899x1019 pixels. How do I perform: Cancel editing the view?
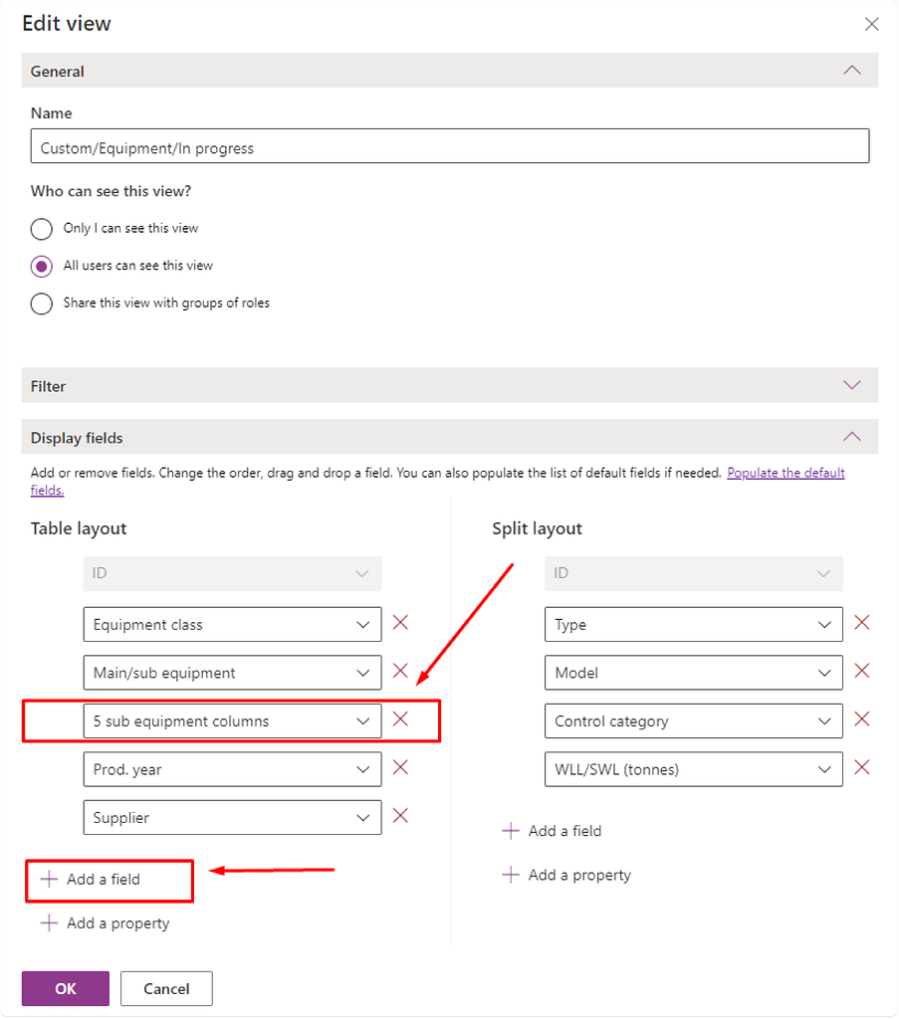click(165, 988)
